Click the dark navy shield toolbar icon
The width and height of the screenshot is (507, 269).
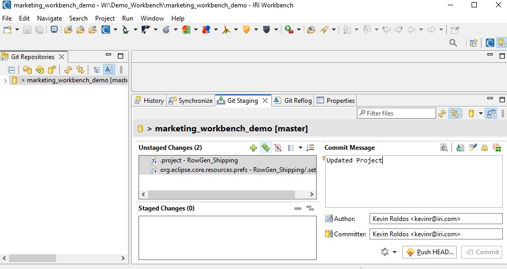pyautogui.click(x=266, y=30)
